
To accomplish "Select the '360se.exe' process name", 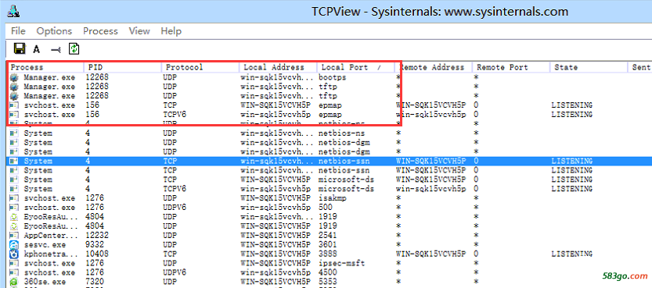I will (45, 282).
